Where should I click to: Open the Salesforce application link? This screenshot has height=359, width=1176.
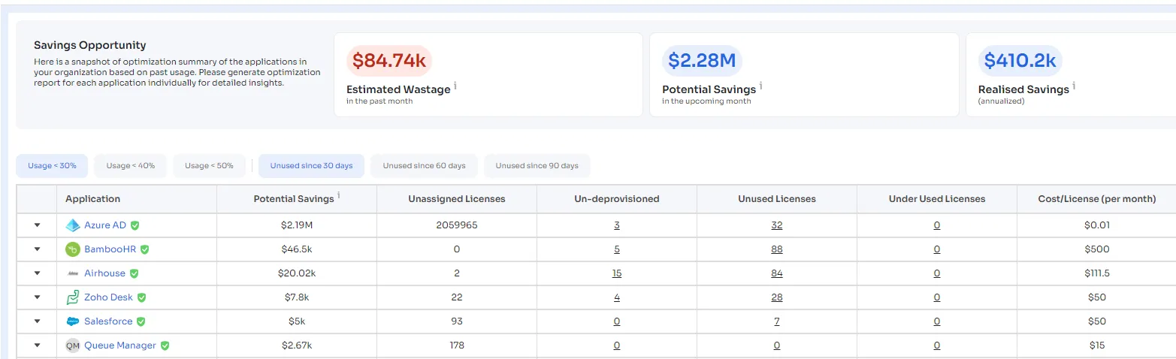tap(108, 321)
